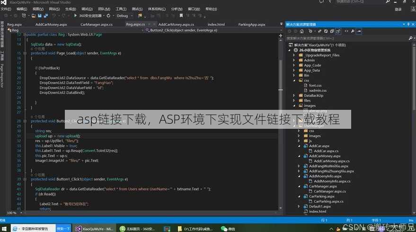Click Solution Explorer Home icon
The image size is (416, 232).
click(301, 31)
